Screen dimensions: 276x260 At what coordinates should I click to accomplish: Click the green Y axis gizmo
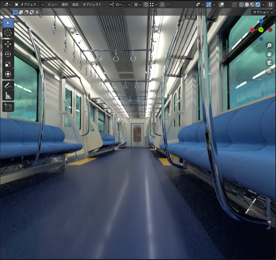[261, 30]
